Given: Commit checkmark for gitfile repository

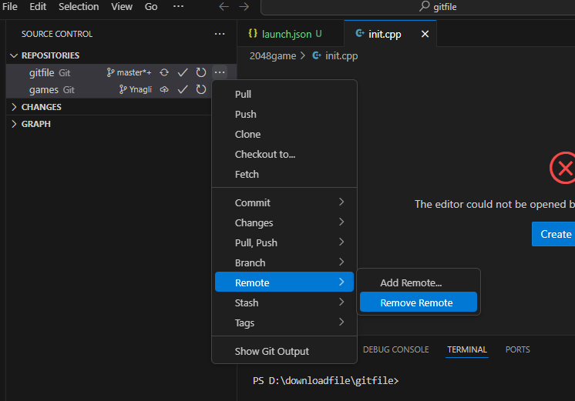Looking at the screenshot, I should (x=183, y=72).
